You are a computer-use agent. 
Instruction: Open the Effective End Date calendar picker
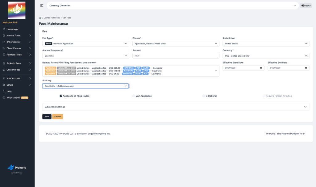(x=306, y=68)
